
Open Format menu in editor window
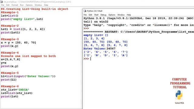click(x=15, y=5)
